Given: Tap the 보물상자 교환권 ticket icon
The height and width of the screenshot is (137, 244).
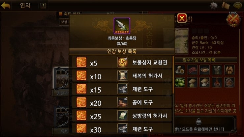Looking at the screenshot, I should point(123,62).
